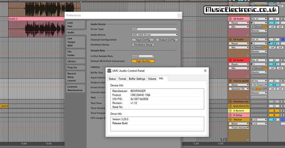Viewport: 285px width, 148px height.
Task: Toggle the 18 track activator button
Action: (274, 19)
